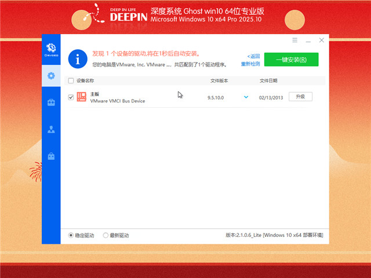Select the 稳定驱动 radio option
Image resolution: width=371 pixels, height=278 pixels.
(71, 235)
